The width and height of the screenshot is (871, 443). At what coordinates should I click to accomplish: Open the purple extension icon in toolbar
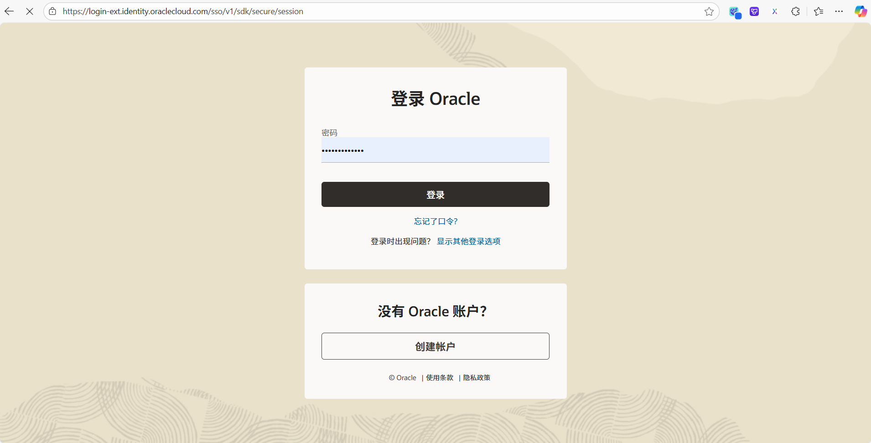click(x=754, y=11)
